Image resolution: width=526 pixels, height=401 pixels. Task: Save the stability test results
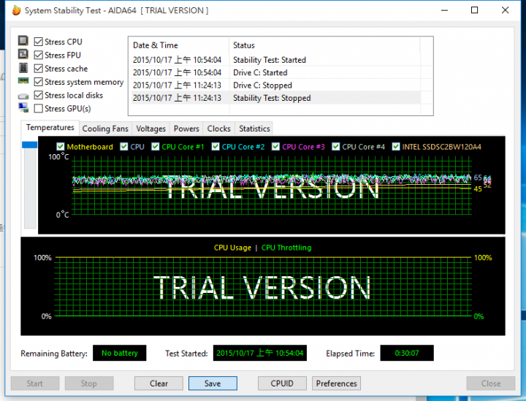point(213,383)
